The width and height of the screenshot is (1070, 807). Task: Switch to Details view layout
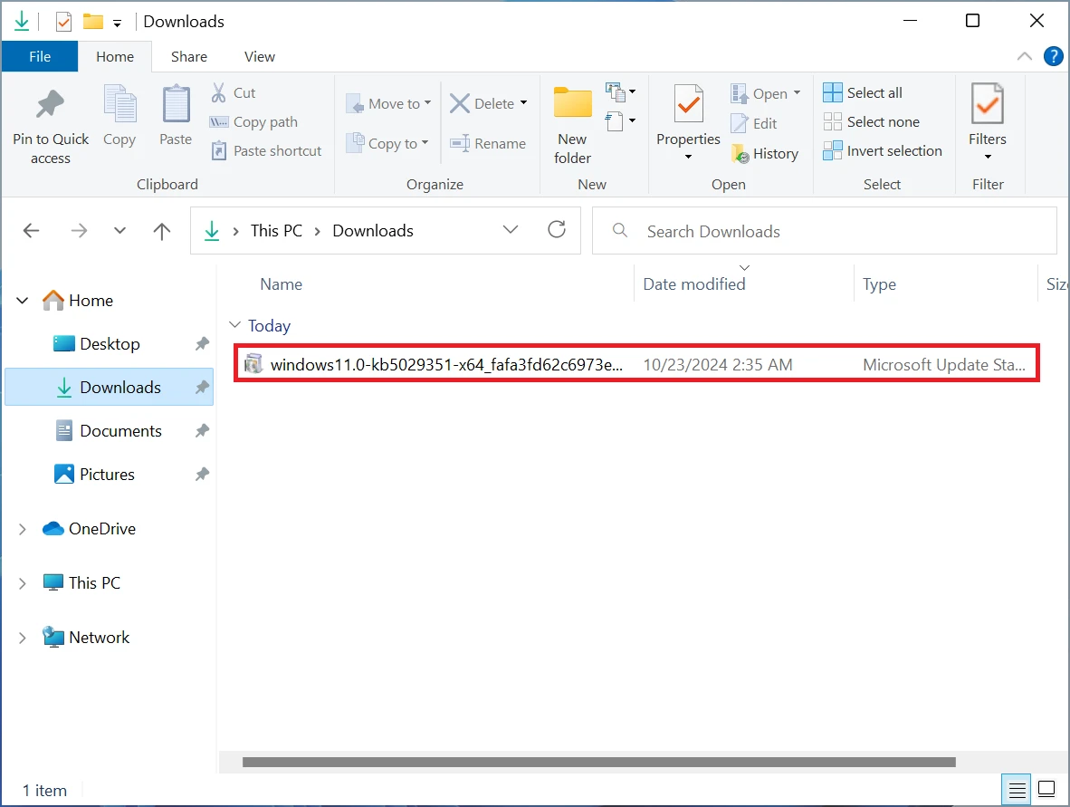click(x=1017, y=790)
